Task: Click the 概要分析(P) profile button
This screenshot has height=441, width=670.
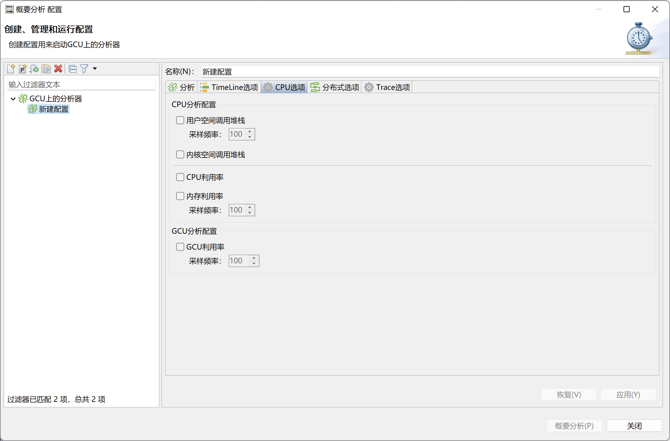Action: [574, 426]
